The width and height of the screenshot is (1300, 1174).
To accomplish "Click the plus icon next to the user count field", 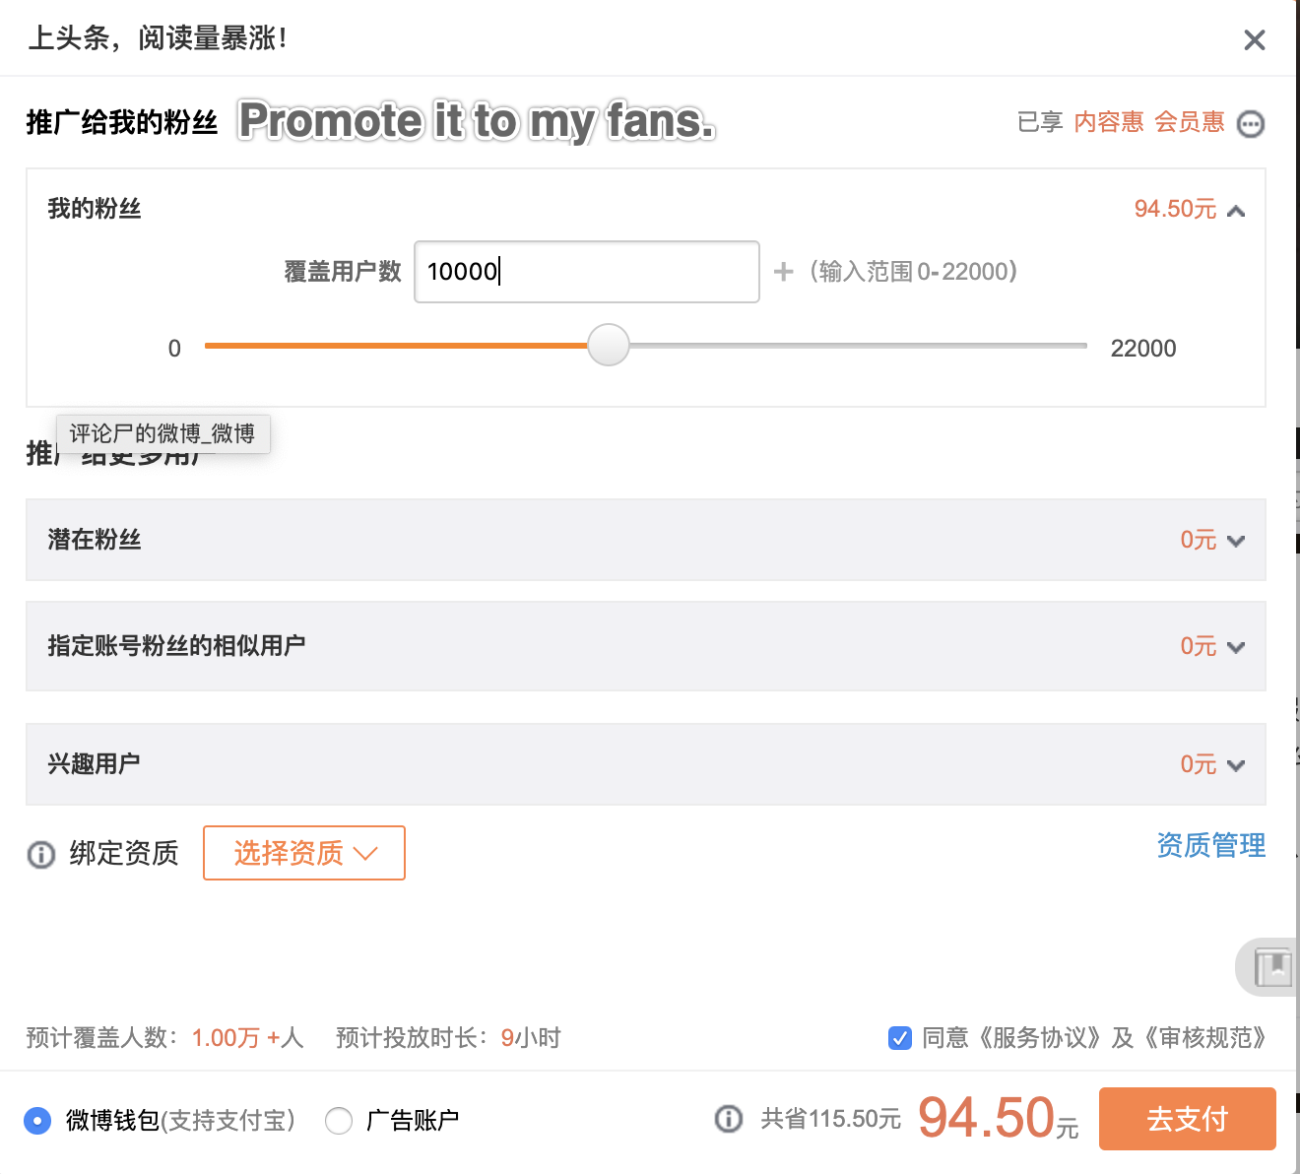I will 783,272.
